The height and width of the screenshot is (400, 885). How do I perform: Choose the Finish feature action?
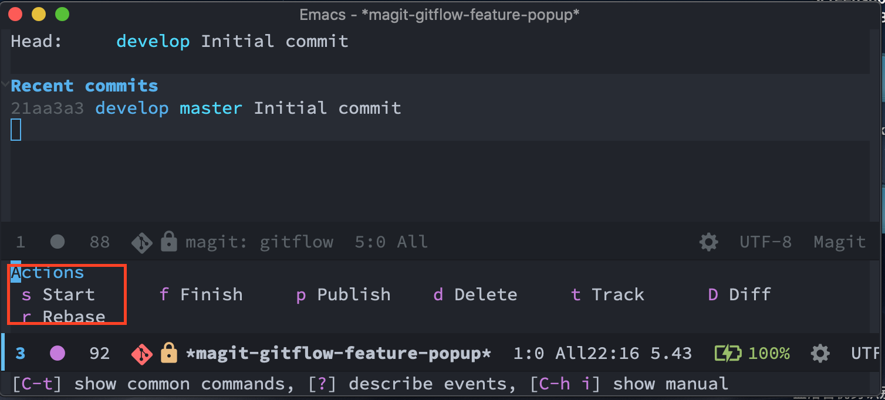201,294
